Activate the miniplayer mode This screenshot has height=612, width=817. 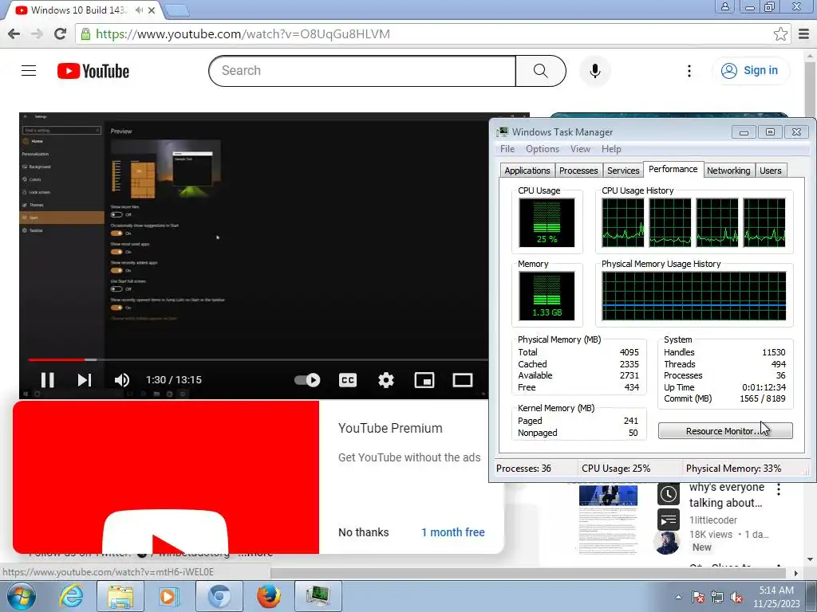click(424, 380)
